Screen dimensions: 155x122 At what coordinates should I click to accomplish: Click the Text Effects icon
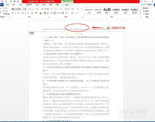click(x=32, y=13)
